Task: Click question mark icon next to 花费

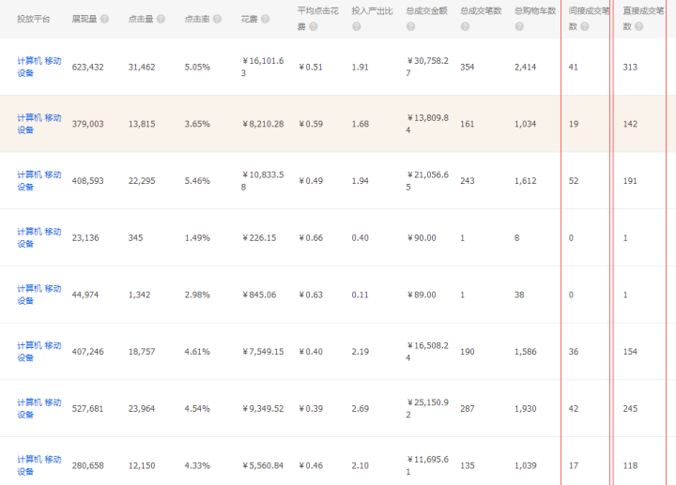Action: (266, 19)
